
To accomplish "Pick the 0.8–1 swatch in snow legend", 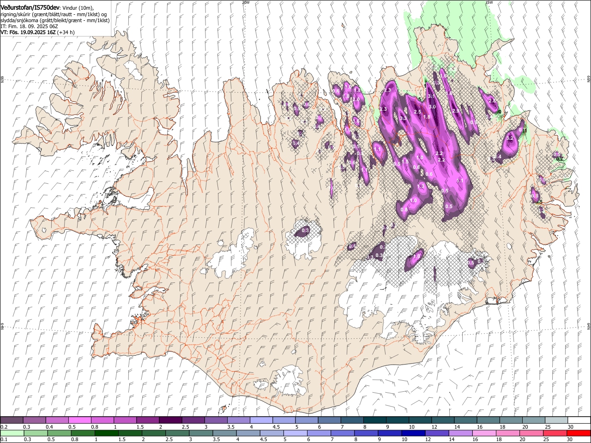I will (102, 420).
